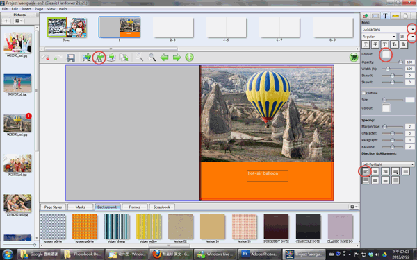The height and width of the screenshot is (260, 417).
Task: Click the save project floppy disk icon
Action: coord(70,58)
